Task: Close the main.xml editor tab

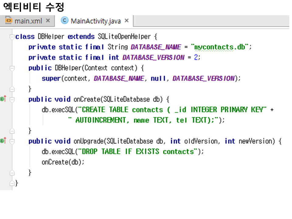Action: pyautogui.click(x=48, y=21)
